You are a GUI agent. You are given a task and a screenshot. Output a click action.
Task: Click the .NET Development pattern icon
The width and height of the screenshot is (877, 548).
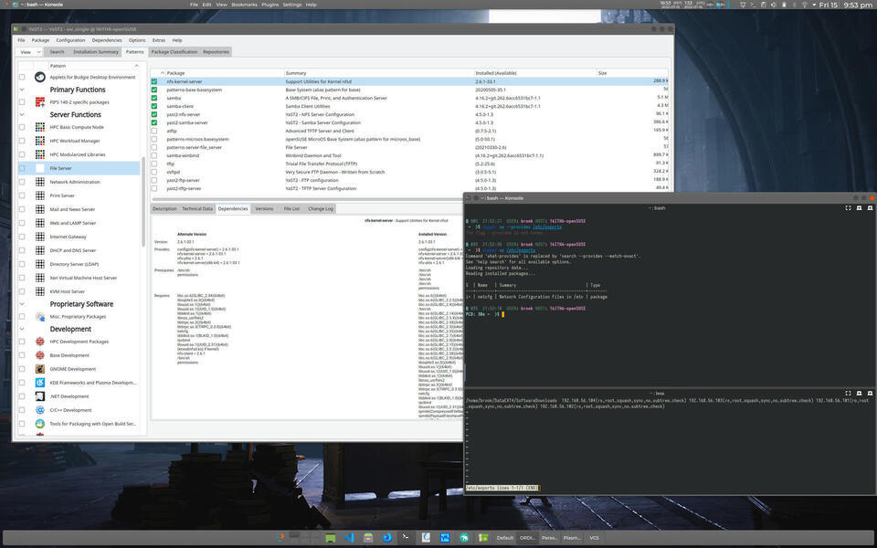(x=39, y=396)
